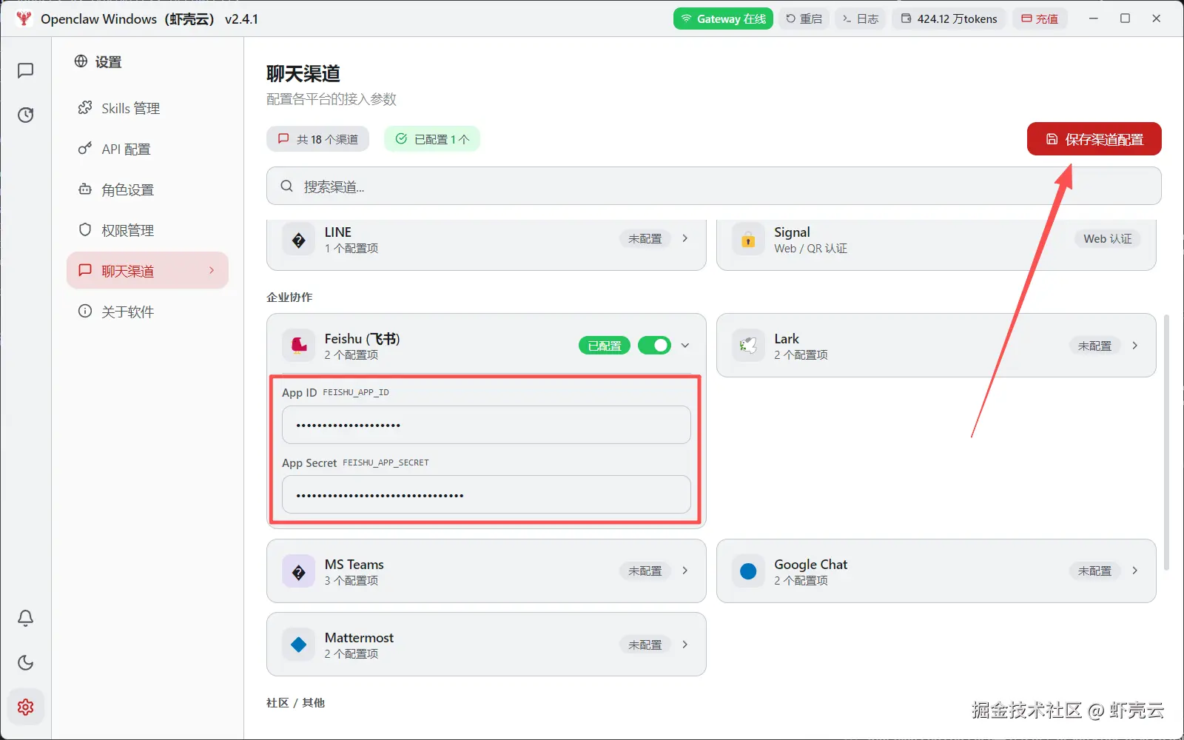This screenshot has height=740, width=1184.
Task: Select the Signal channel icon
Action: (x=748, y=239)
